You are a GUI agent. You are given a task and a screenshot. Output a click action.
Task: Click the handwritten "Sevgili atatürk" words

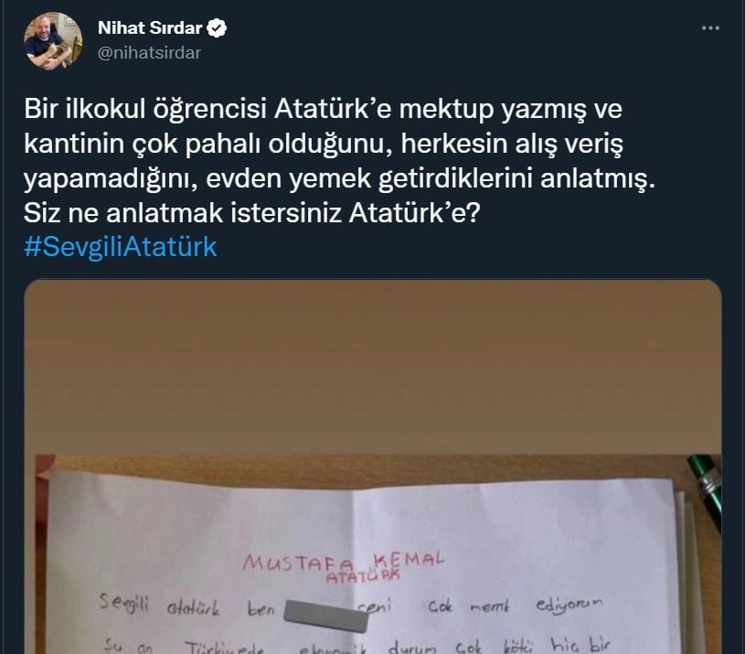[x=160, y=605]
